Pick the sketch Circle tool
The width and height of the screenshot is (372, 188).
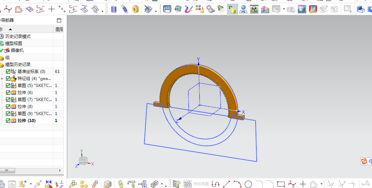click(248, 184)
